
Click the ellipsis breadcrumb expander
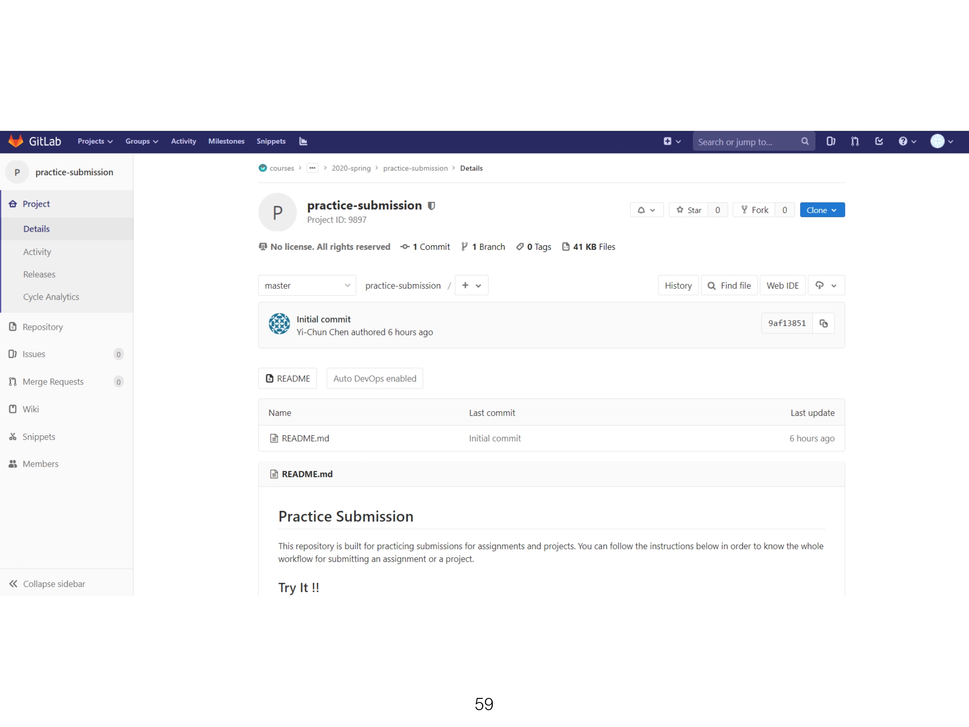tap(312, 168)
